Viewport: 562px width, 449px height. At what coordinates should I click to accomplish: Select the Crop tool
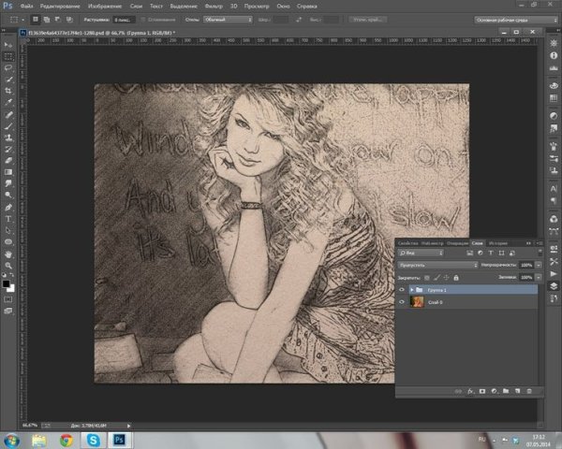(8, 91)
